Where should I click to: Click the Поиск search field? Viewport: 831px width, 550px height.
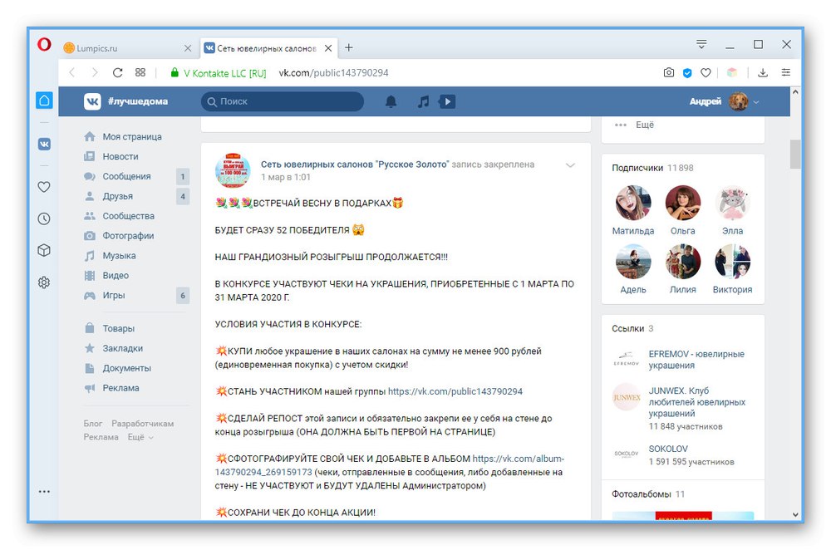pyautogui.click(x=283, y=101)
